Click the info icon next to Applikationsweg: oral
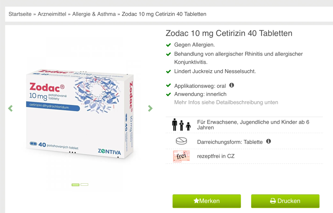Image resolution: width=333 pixels, height=213 pixels. tap(231, 85)
